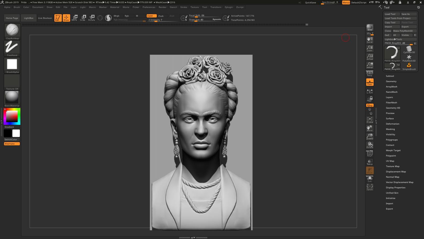Click the Frame mesh icon
The image size is (424, 239).
[x=370, y=120]
